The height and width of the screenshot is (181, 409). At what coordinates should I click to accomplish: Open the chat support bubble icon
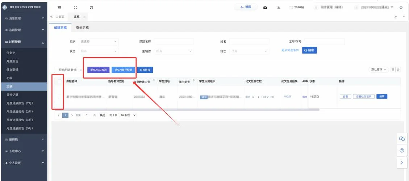(x=402, y=139)
